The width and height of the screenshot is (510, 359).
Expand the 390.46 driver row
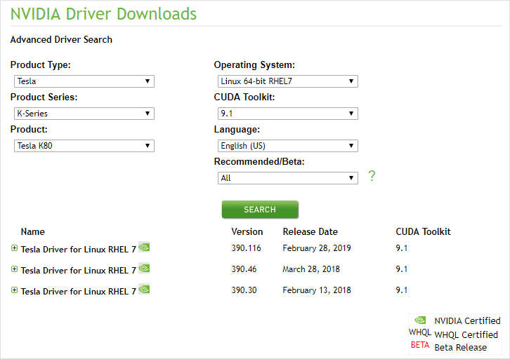(14, 269)
